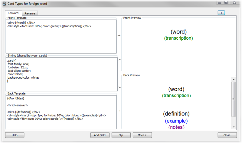Click green (transcription) in Back Preview

pos(176,96)
